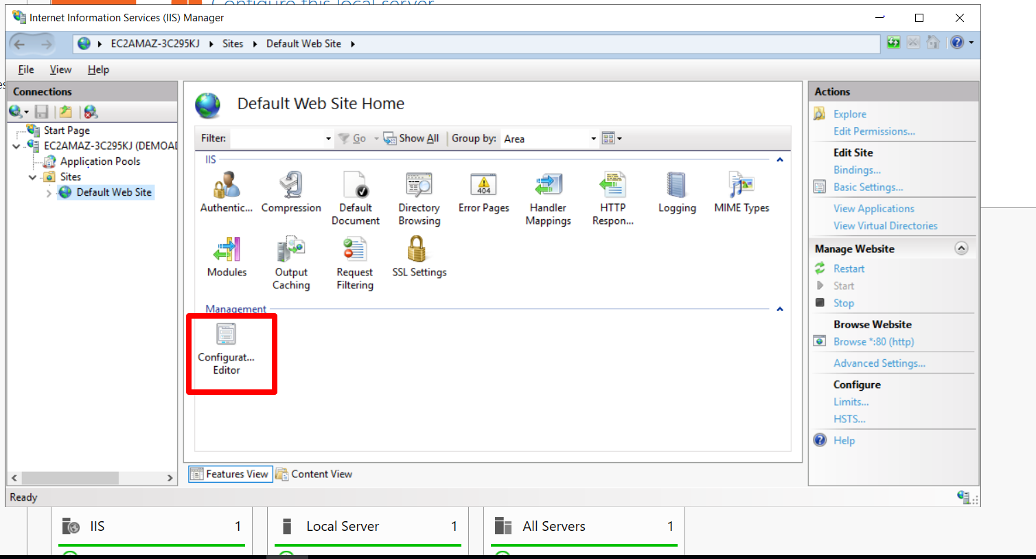The height and width of the screenshot is (559, 1036).
Task: Click View Applications link
Action: 873,208
